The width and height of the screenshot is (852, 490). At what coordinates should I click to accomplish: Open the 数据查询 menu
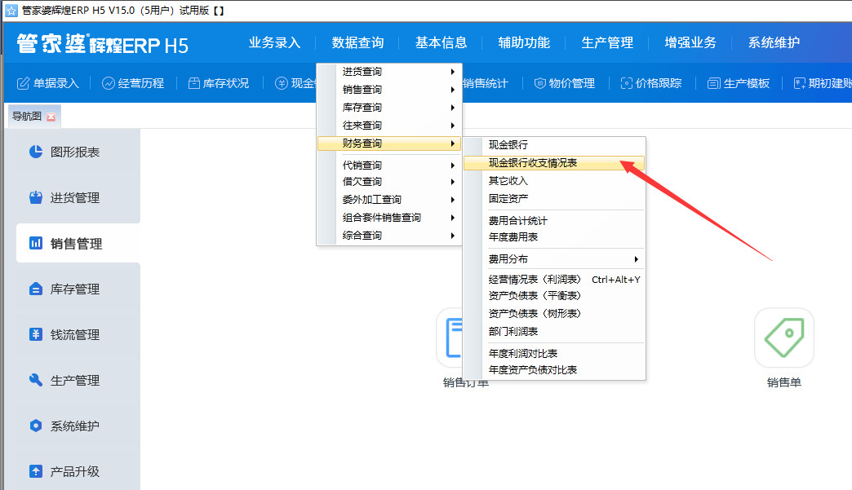point(357,42)
